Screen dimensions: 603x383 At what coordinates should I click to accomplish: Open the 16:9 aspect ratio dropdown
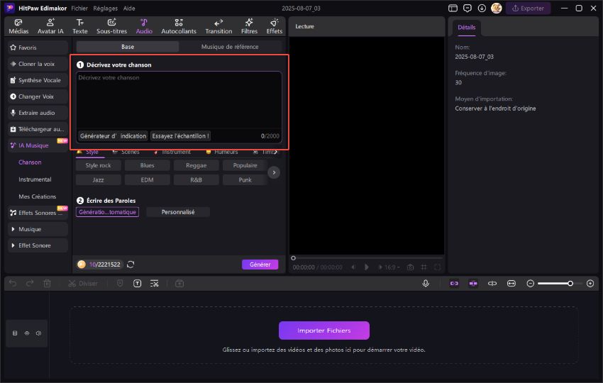pos(392,267)
